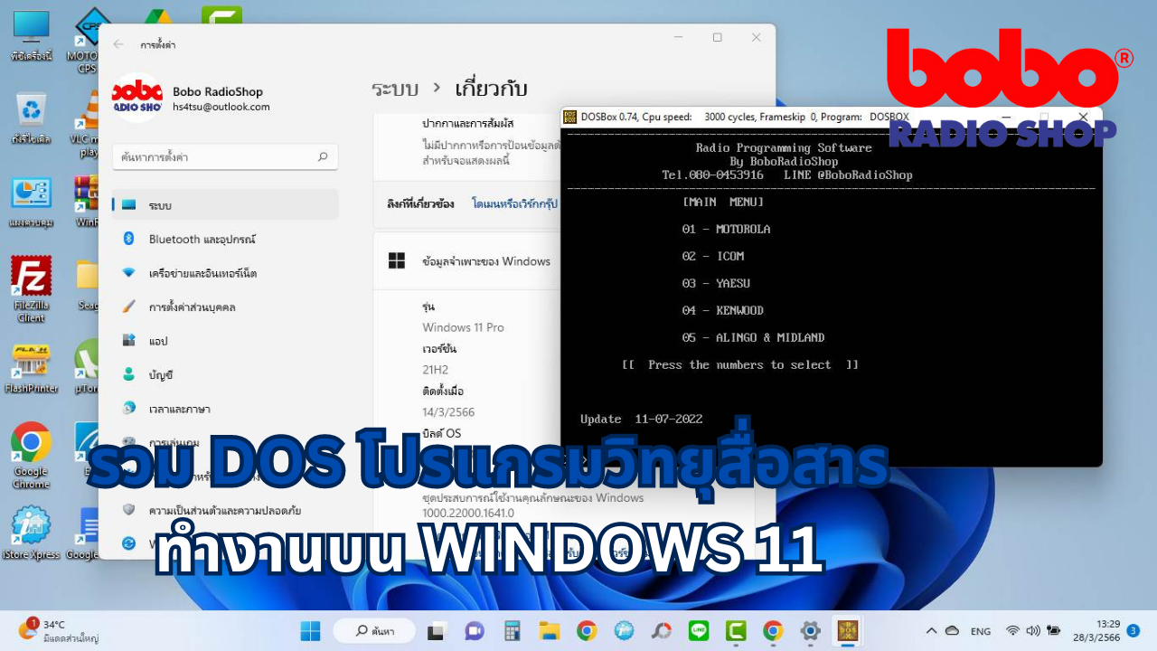The height and width of the screenshot is (651, 1157).
Task: Open the volume speaker tray icon
Action: pyautogui.click(x=1033, y=630)
